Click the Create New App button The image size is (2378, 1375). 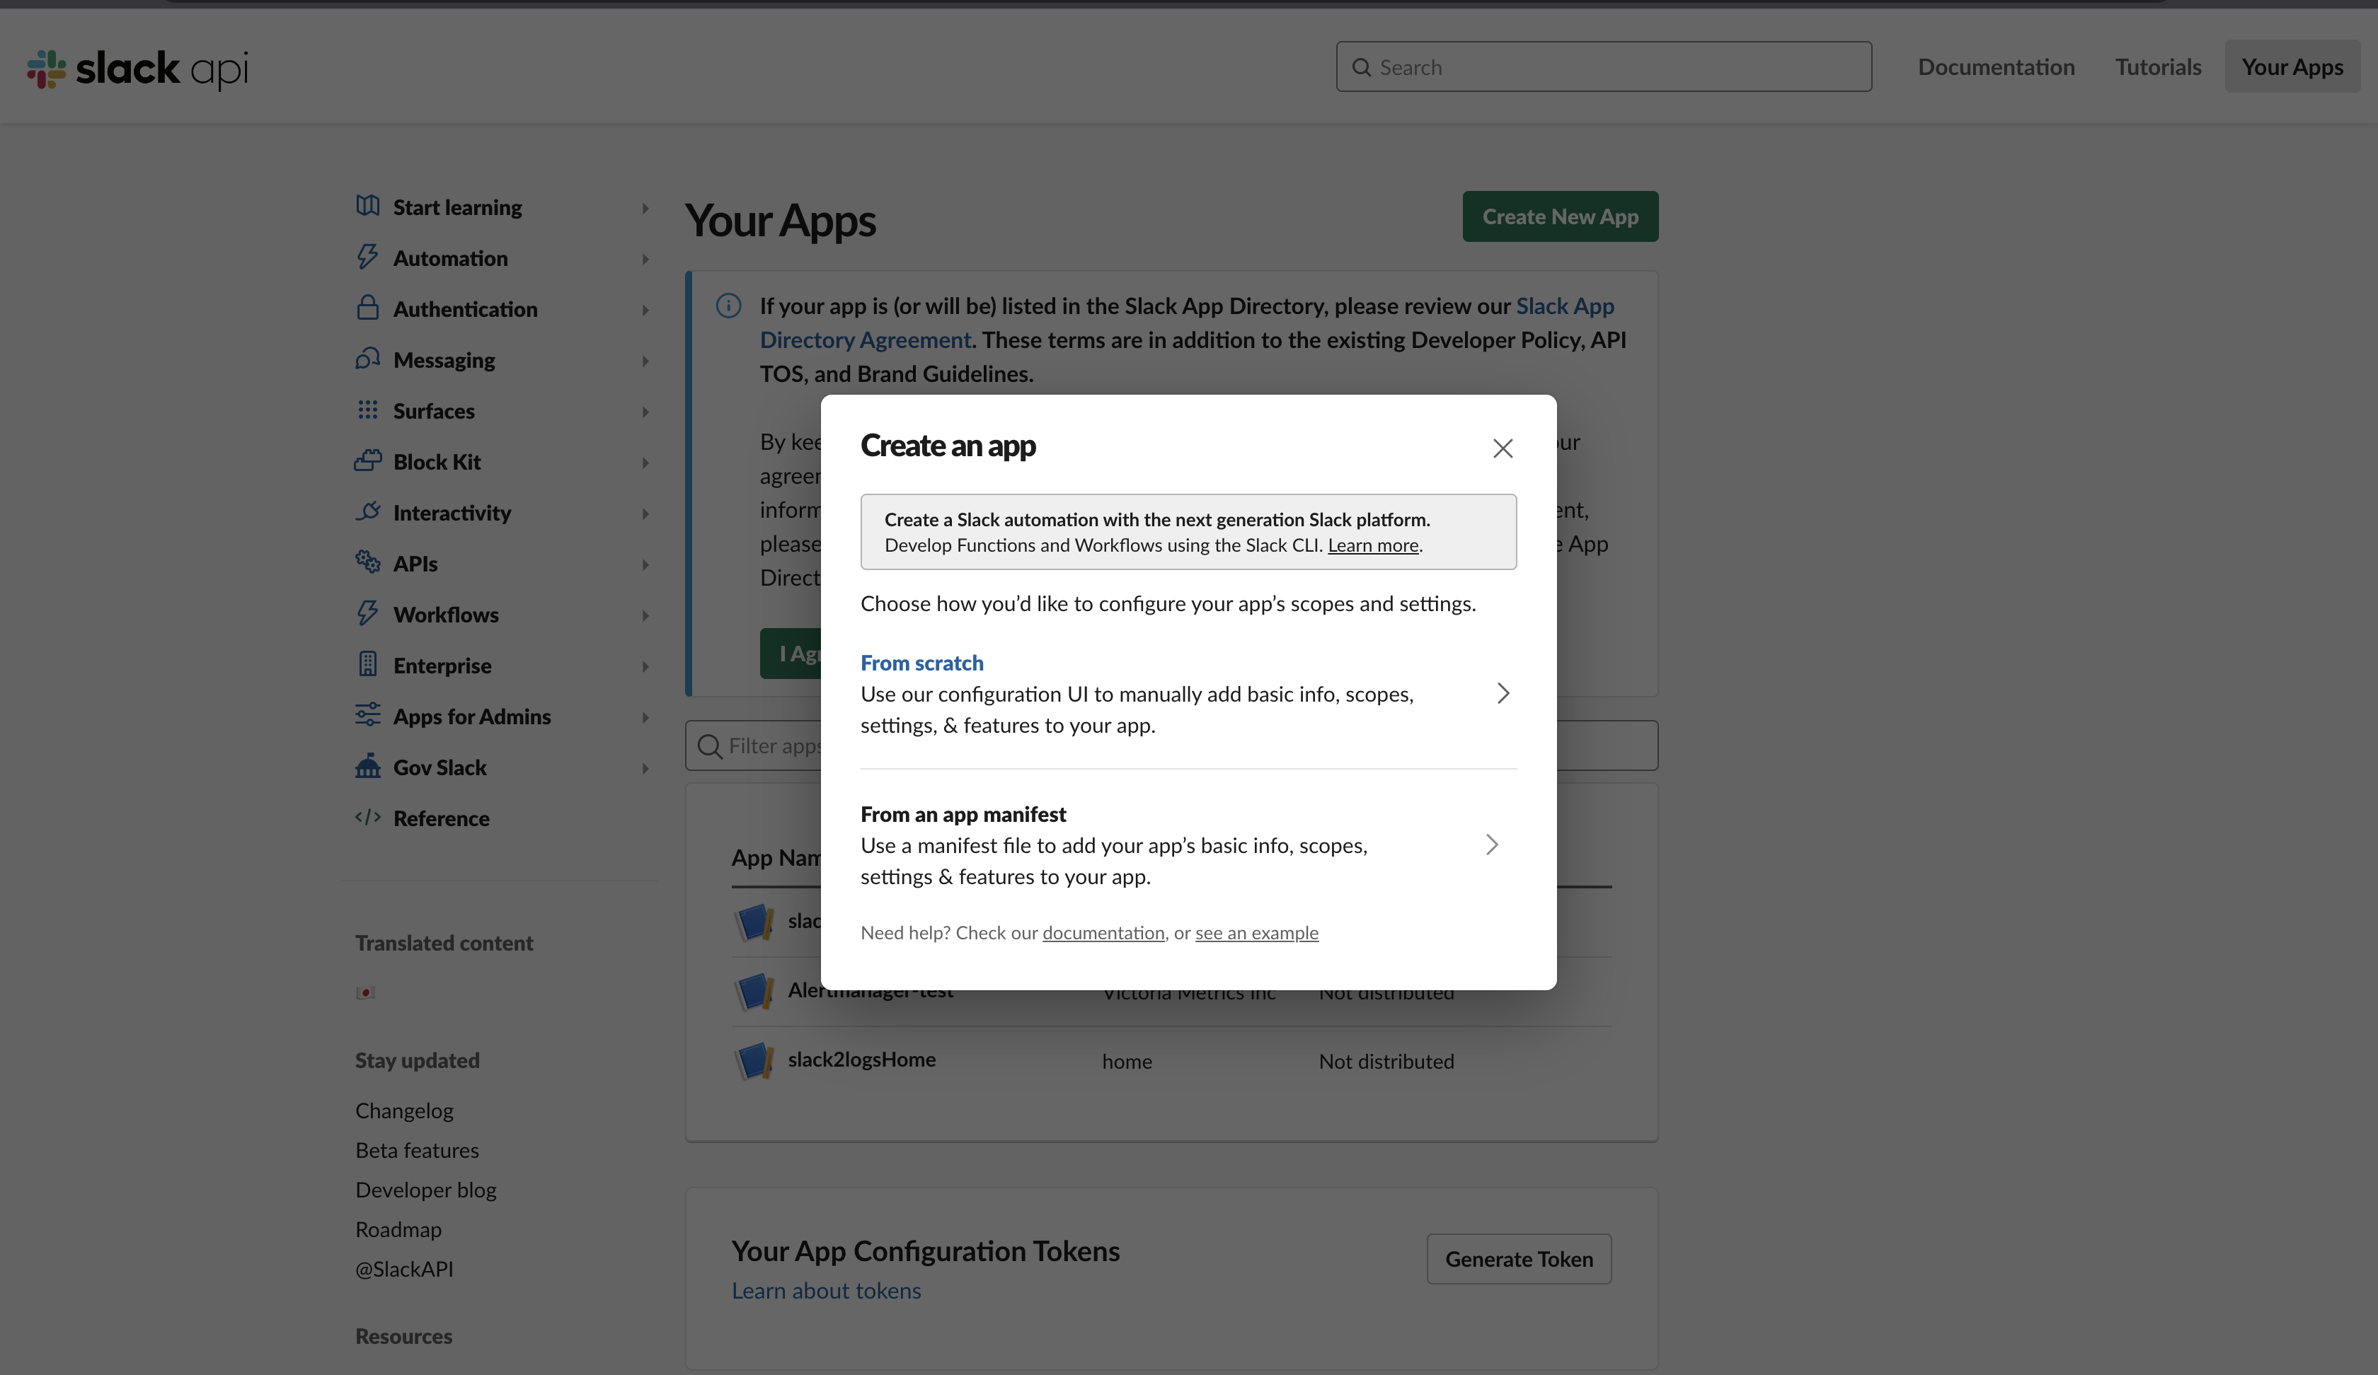(x=1560, y=216)
